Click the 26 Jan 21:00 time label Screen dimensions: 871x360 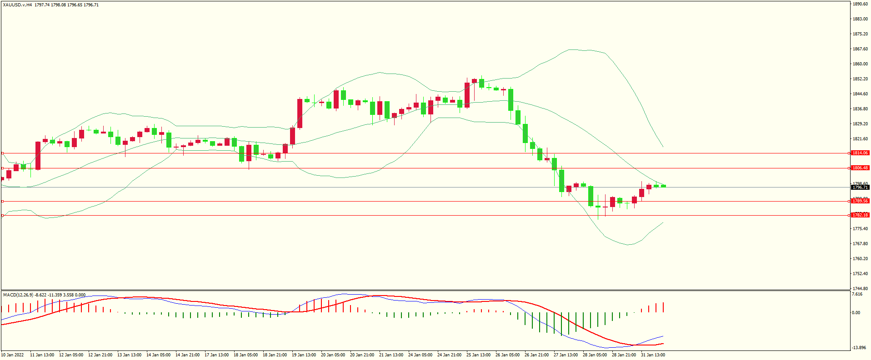536,355
